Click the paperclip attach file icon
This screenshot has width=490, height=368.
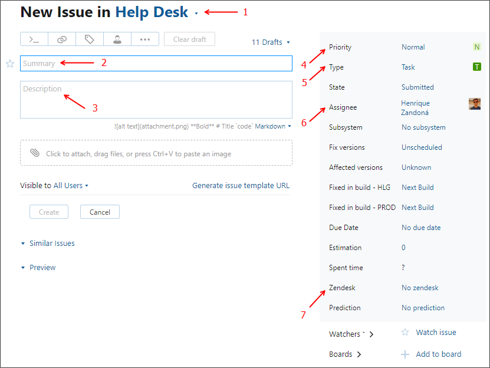click(x=35, y=153)
